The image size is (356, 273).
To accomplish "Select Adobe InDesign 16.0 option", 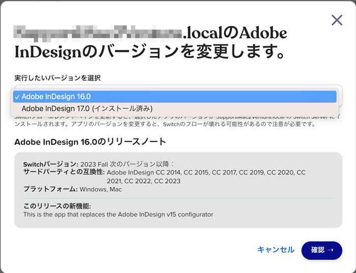I will coord(174,97).
